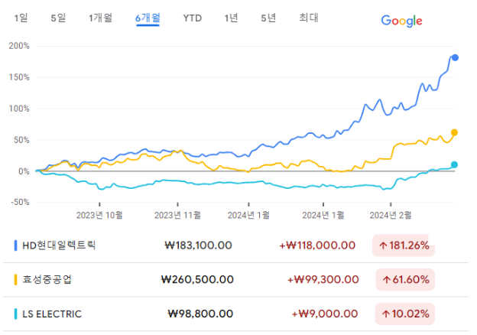This screenshot has height=335, width=477.
Task: Open the LS ELECTRIC stock row
Action: tap(235, 314)
